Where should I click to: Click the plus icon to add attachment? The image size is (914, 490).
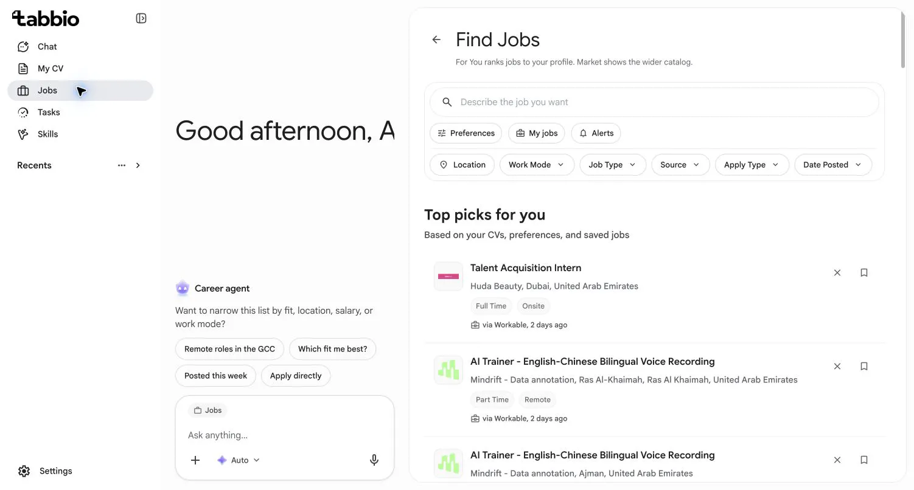195,460
